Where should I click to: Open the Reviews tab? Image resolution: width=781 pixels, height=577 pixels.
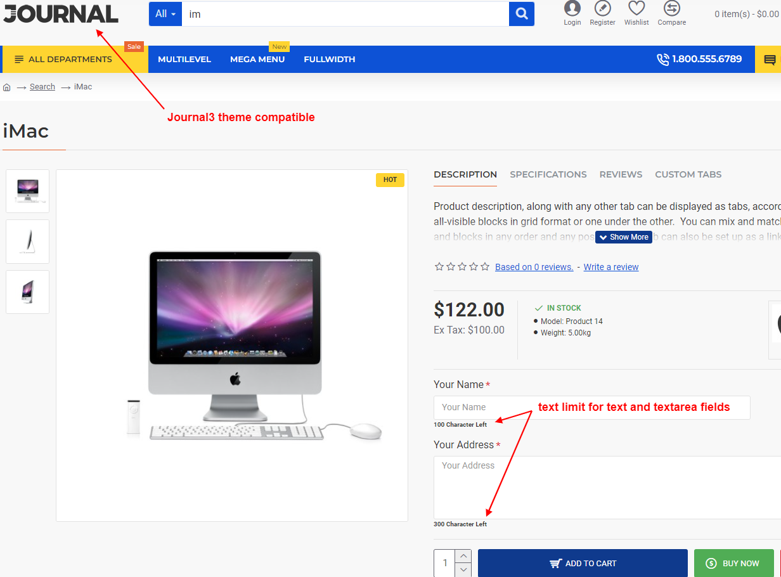(621, 174)
